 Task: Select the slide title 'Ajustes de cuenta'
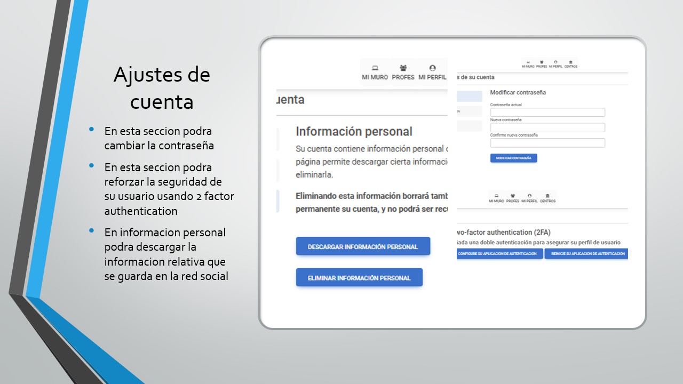(x=162, y=88)
